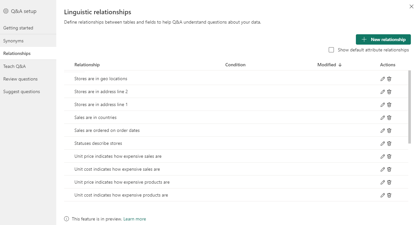Viewport: 418px width, 225px height.
Task: Delete the 'Stores are in geo locations' relationship
Action: pos(389,79)
